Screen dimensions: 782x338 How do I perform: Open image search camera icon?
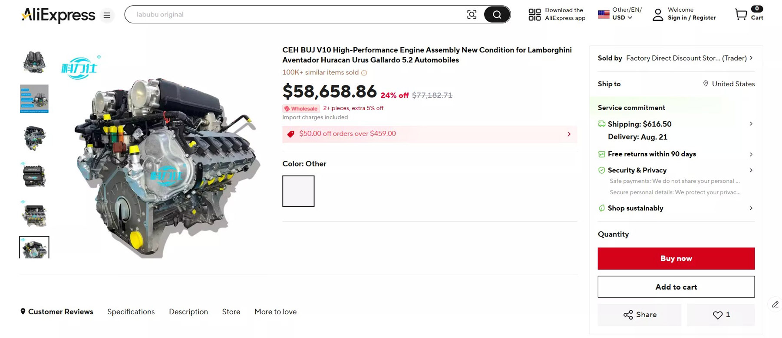(472, 15)
